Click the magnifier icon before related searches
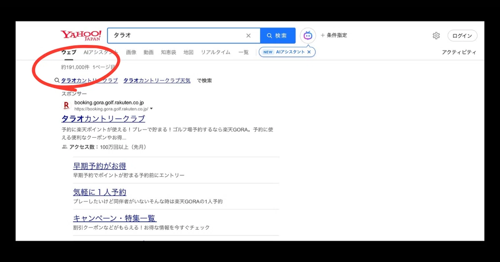 (57, 81)
